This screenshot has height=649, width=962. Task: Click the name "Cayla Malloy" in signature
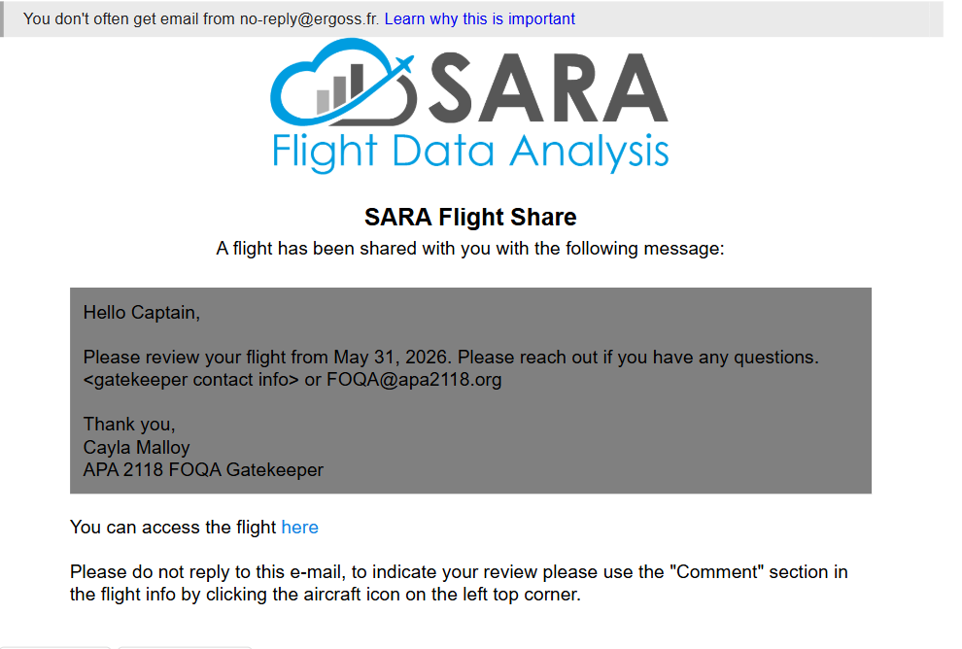137,448
